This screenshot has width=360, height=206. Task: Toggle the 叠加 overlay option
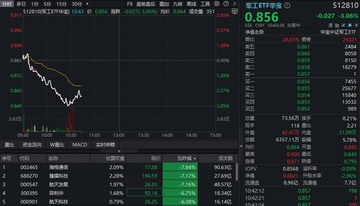point(164,4)
